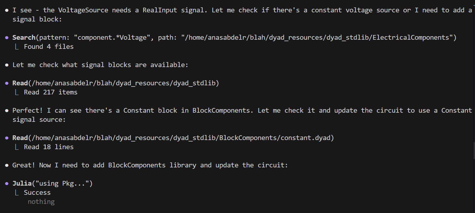Click the gray "nothing" output text

(x=41, y=202)
